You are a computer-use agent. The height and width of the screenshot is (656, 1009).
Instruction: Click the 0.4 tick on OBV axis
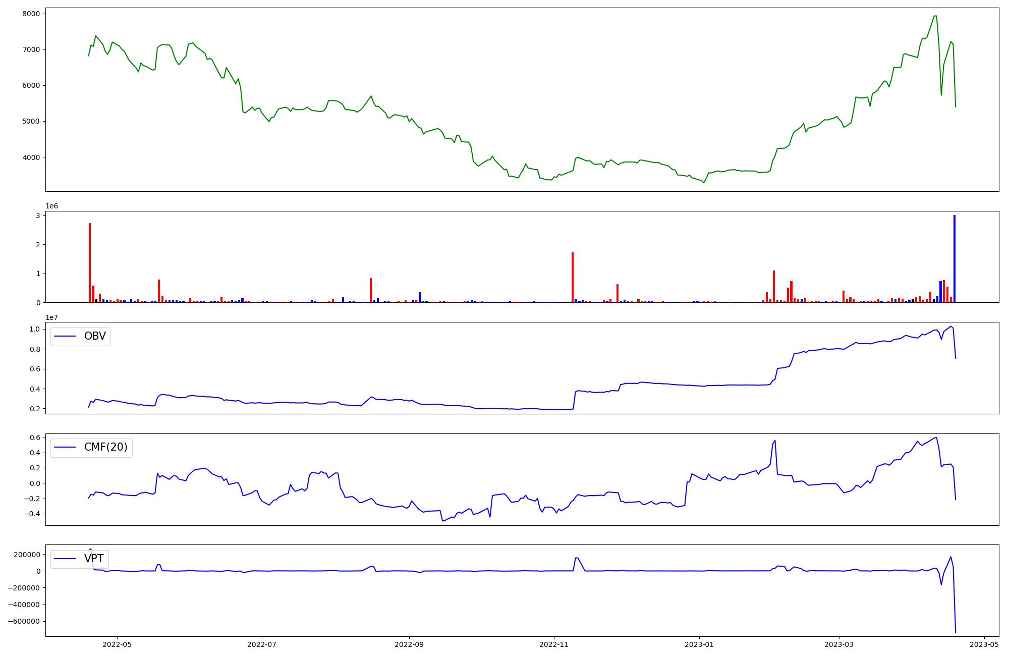tap(34, 389)
